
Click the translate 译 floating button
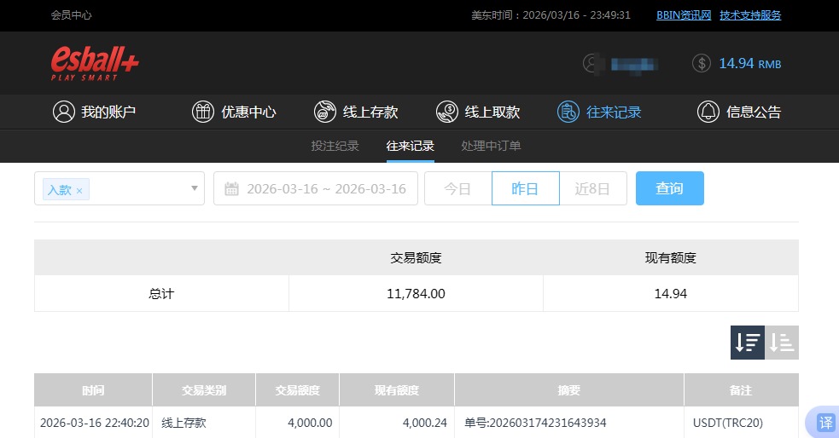825,423
